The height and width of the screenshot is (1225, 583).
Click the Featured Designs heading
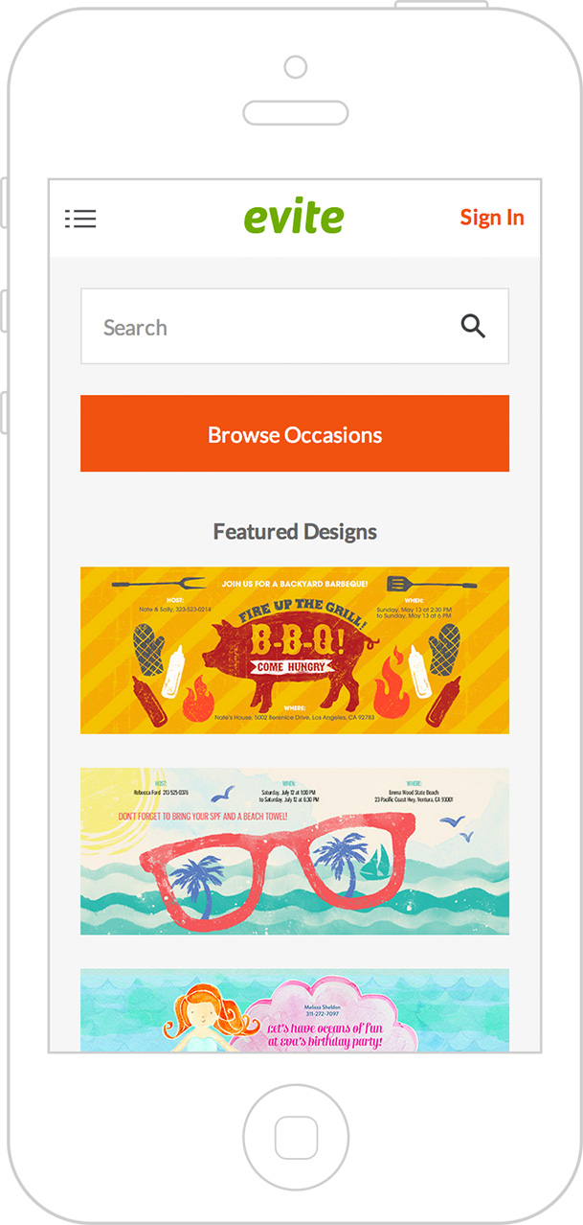tap(295, 531)
